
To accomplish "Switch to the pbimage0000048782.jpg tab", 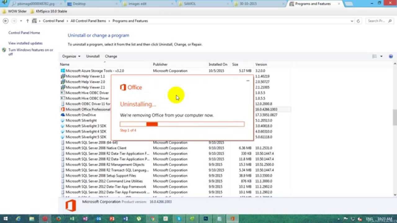I will (36, 4).
